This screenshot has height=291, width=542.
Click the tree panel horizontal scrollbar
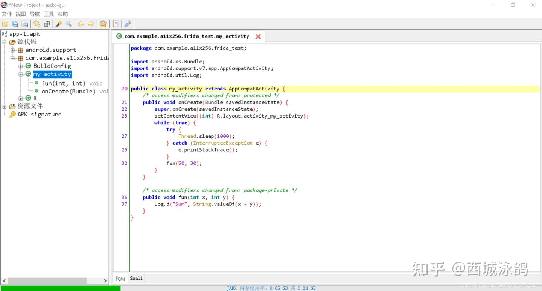click(47, 281)
